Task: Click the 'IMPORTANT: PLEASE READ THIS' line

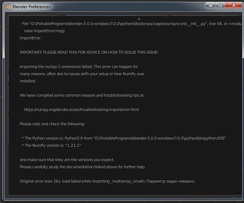Action: 89,52
